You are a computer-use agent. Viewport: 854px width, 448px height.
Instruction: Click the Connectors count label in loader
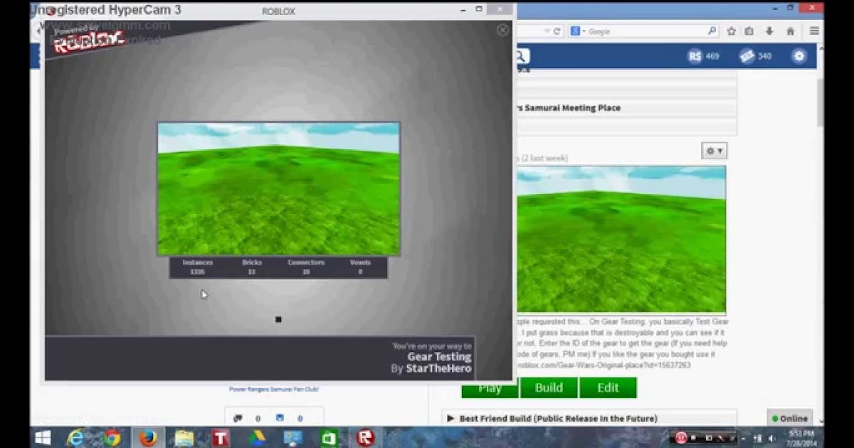click(306, 262)
